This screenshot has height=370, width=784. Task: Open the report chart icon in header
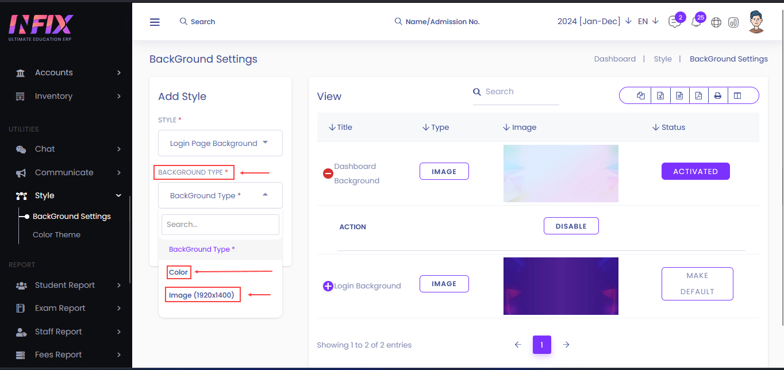click(733, 22)
